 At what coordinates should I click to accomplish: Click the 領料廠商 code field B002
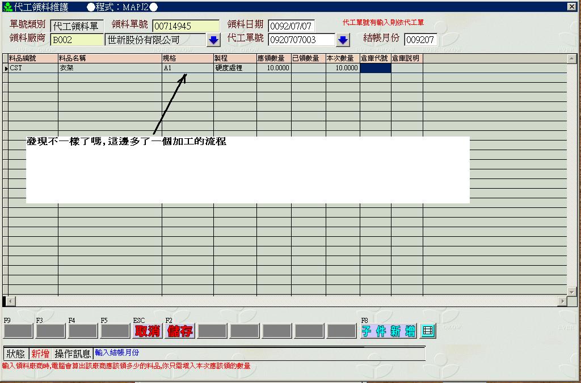coord(77,40)
